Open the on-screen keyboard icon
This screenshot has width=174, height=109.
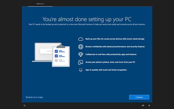pos(143,106)
